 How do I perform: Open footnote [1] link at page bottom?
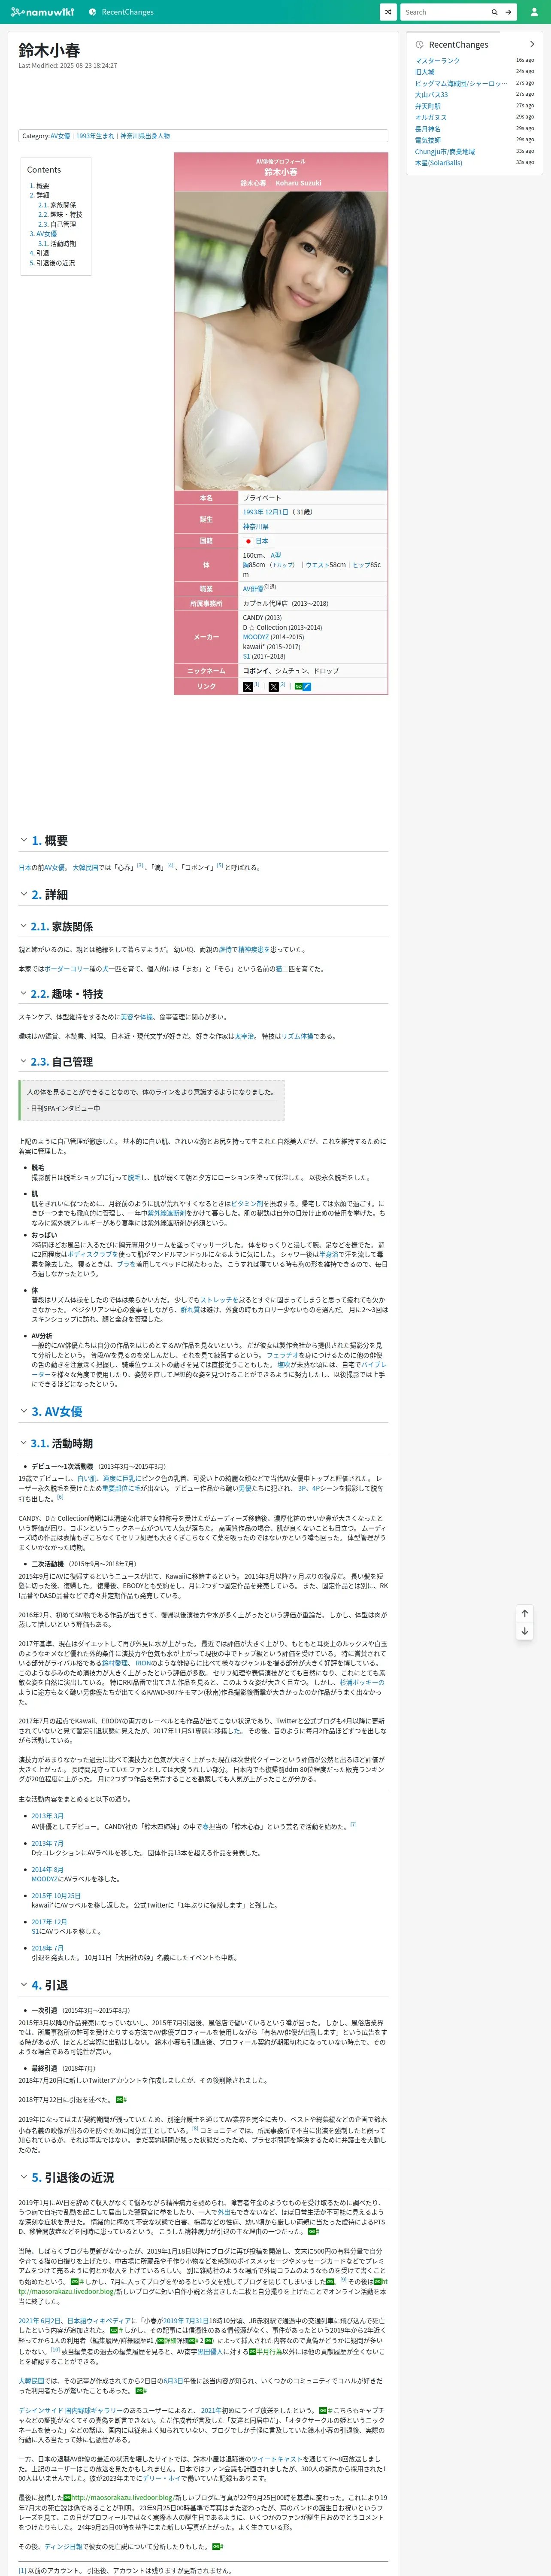[x=22, y=2571]
